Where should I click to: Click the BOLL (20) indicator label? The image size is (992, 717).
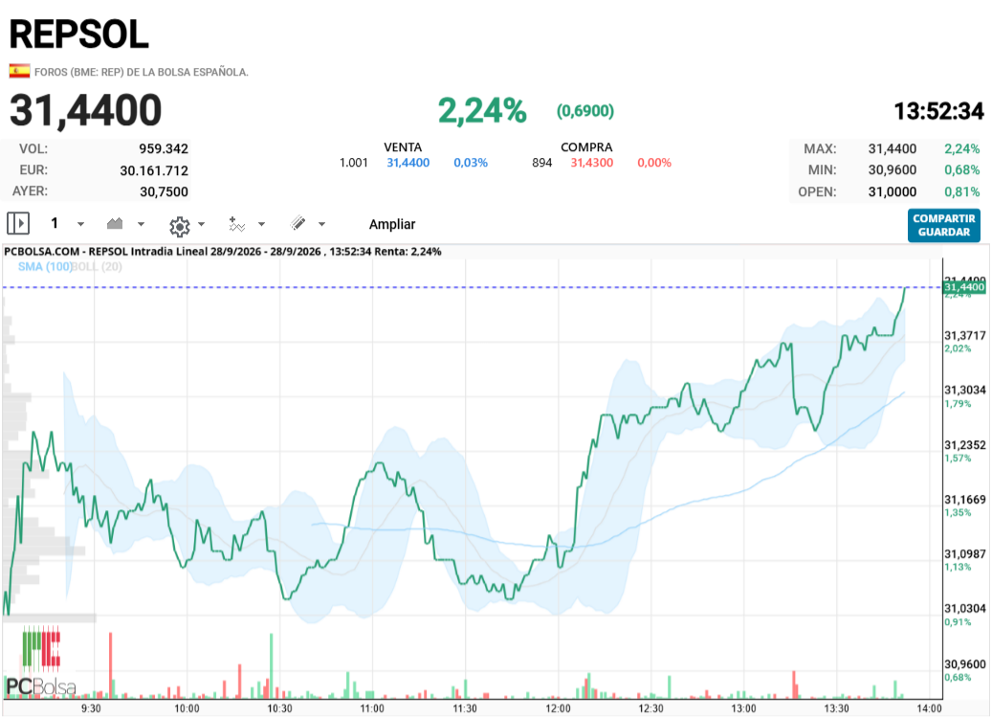pos(97,266)
